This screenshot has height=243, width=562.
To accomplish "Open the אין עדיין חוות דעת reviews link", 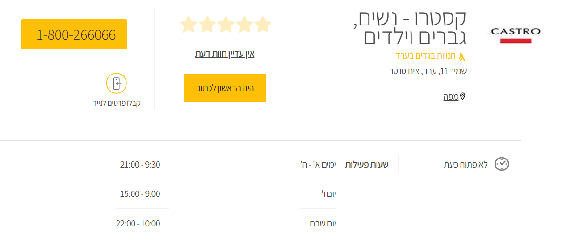I will [225, 54].
